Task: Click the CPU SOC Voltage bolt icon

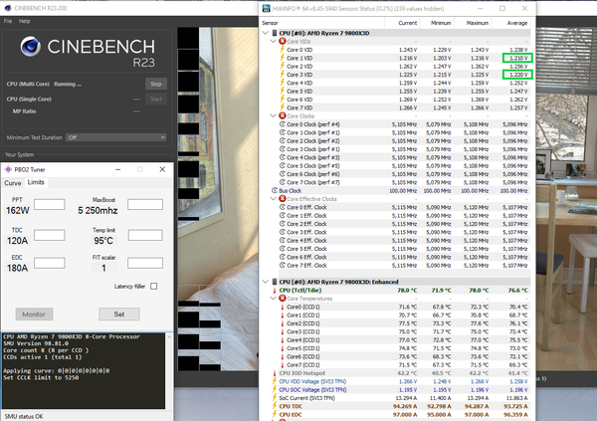Action: (x=275, y=390)
